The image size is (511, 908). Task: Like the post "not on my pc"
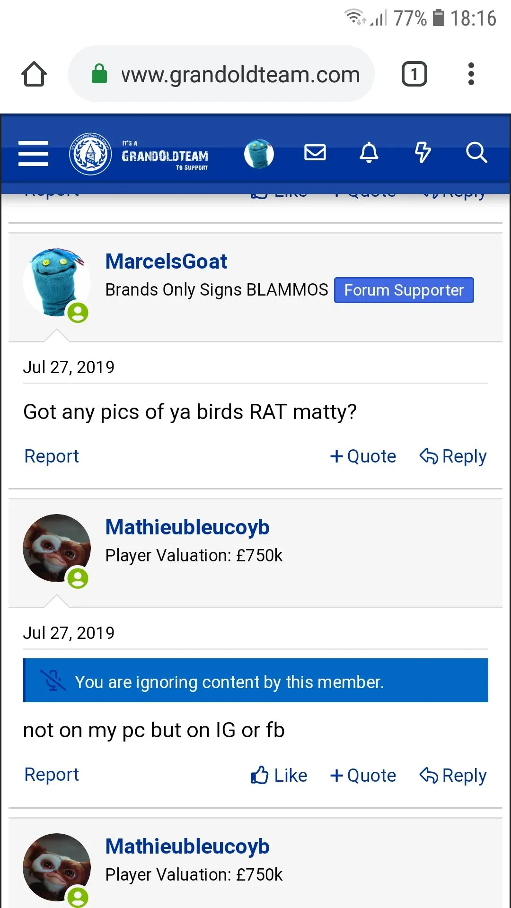279,776
